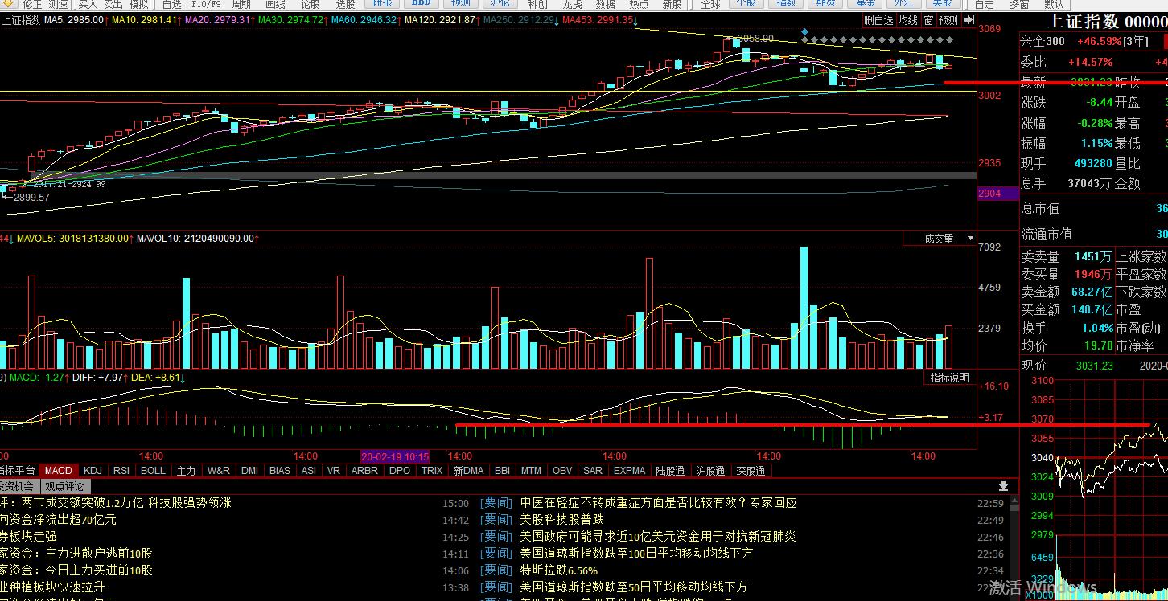
Task: Click the download arrow icon in news panel
Action: click(1003, 486)
